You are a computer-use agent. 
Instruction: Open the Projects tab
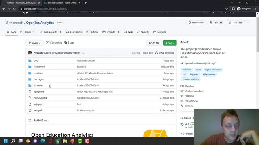111,32
